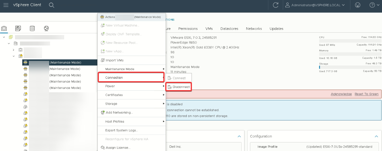Click the Memory usage bar
This screenshot has height=151, width=382.
pos(350,54)
